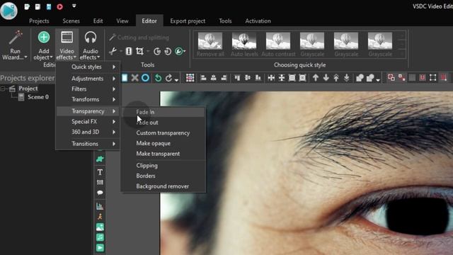Select the blue circle tool icon
The width and height of the screenshot is (453, 255).
(x=145, y=78)
